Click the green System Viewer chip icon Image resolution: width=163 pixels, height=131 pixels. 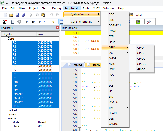[138, 22]
